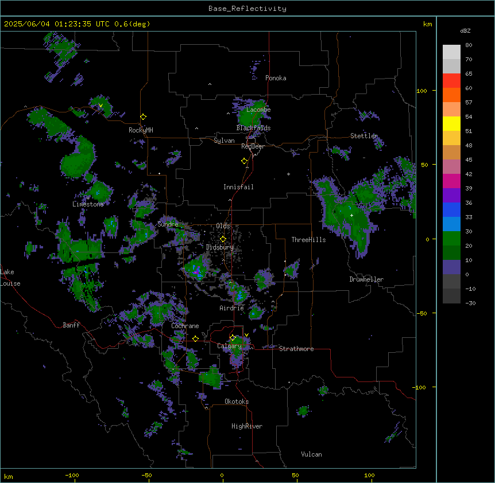Select the 48 value on the dBZ legend
This screenshot has width=495, height=483.
click(469, 145)
